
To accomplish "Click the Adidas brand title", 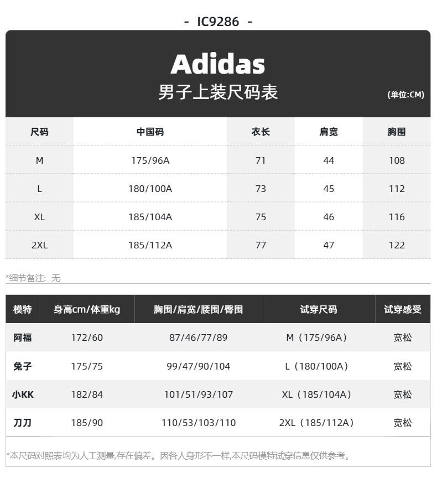I will click(x=218, y=65).
